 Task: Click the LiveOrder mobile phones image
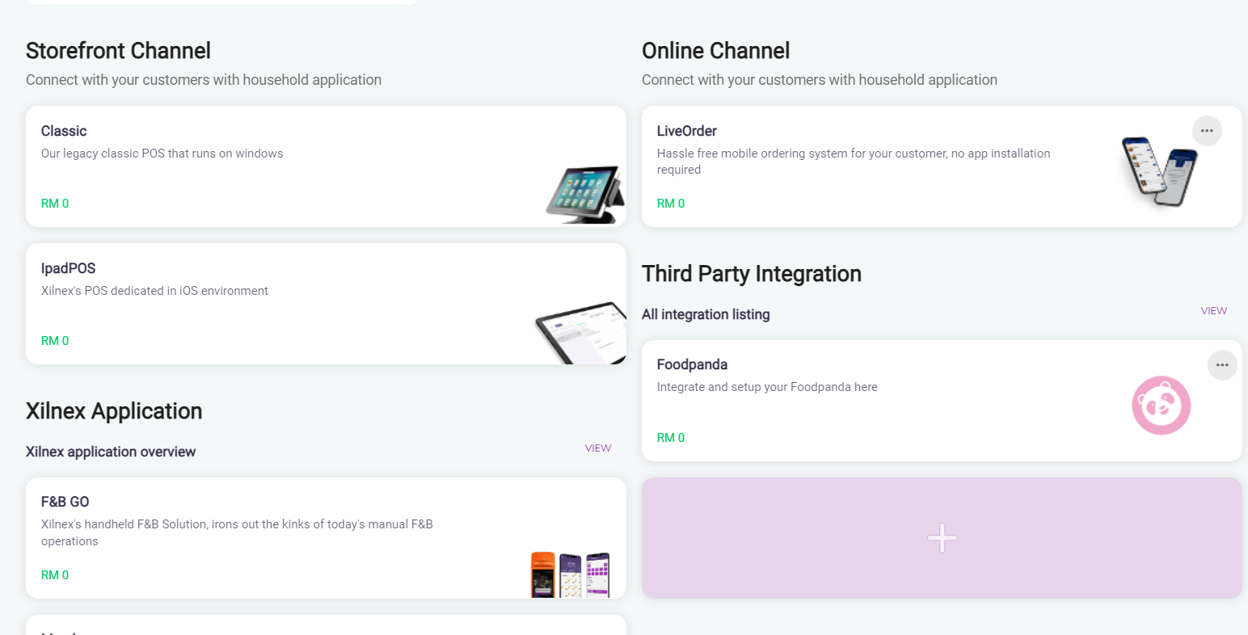[x=1159, y=170]
